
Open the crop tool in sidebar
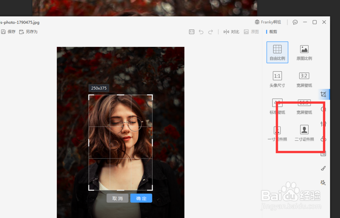(x=323, y=94)
